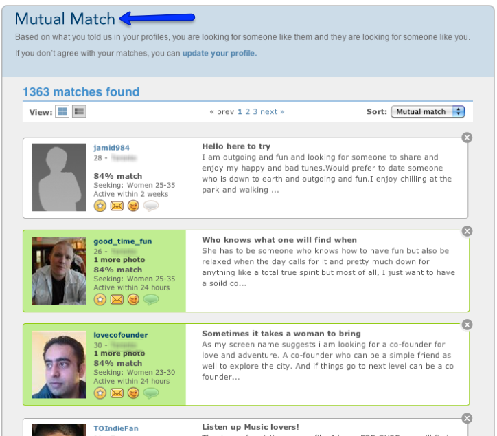Dismiss the good_time_fun match card
Screen dimensions: 497x436
(467, 231)
